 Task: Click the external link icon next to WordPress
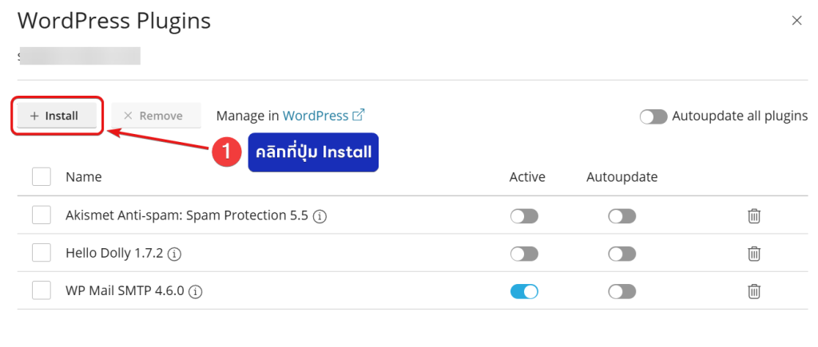pos(359,116)
